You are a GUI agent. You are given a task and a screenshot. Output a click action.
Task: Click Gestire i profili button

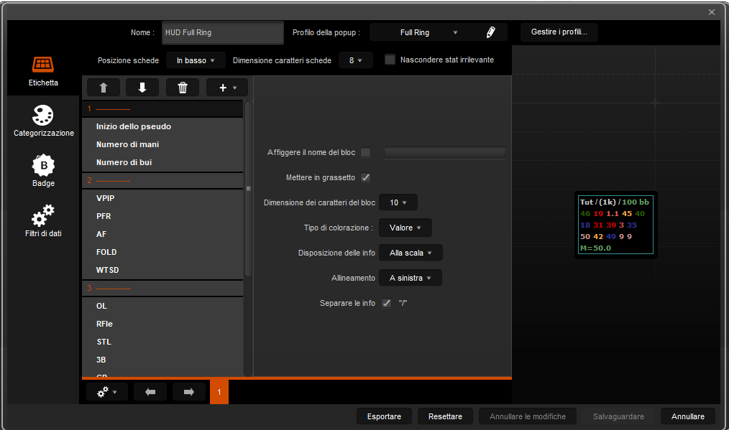coord(559,32)
